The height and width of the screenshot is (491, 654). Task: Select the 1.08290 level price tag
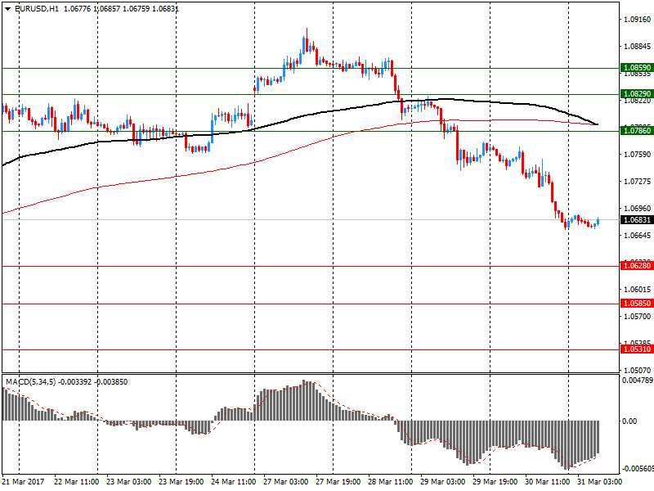636,95
